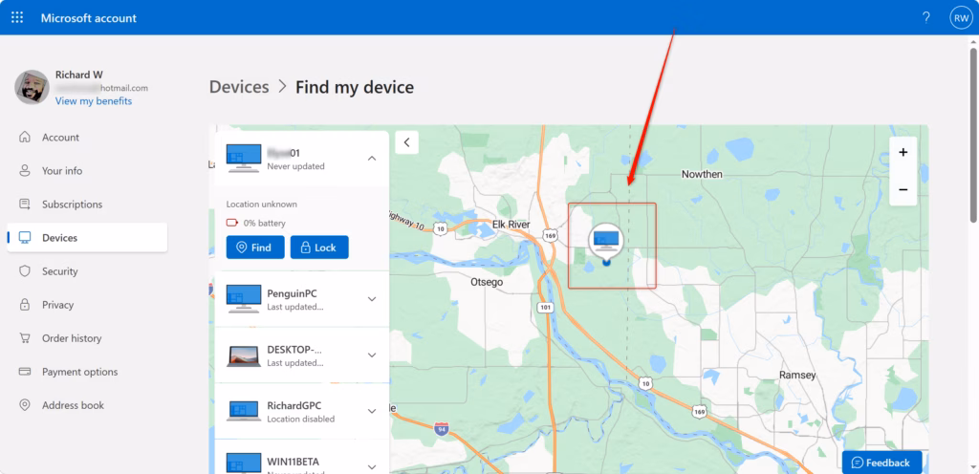Open Privacy section
The height and width of the screenshot is (474, 979).
tap(87, 305)
